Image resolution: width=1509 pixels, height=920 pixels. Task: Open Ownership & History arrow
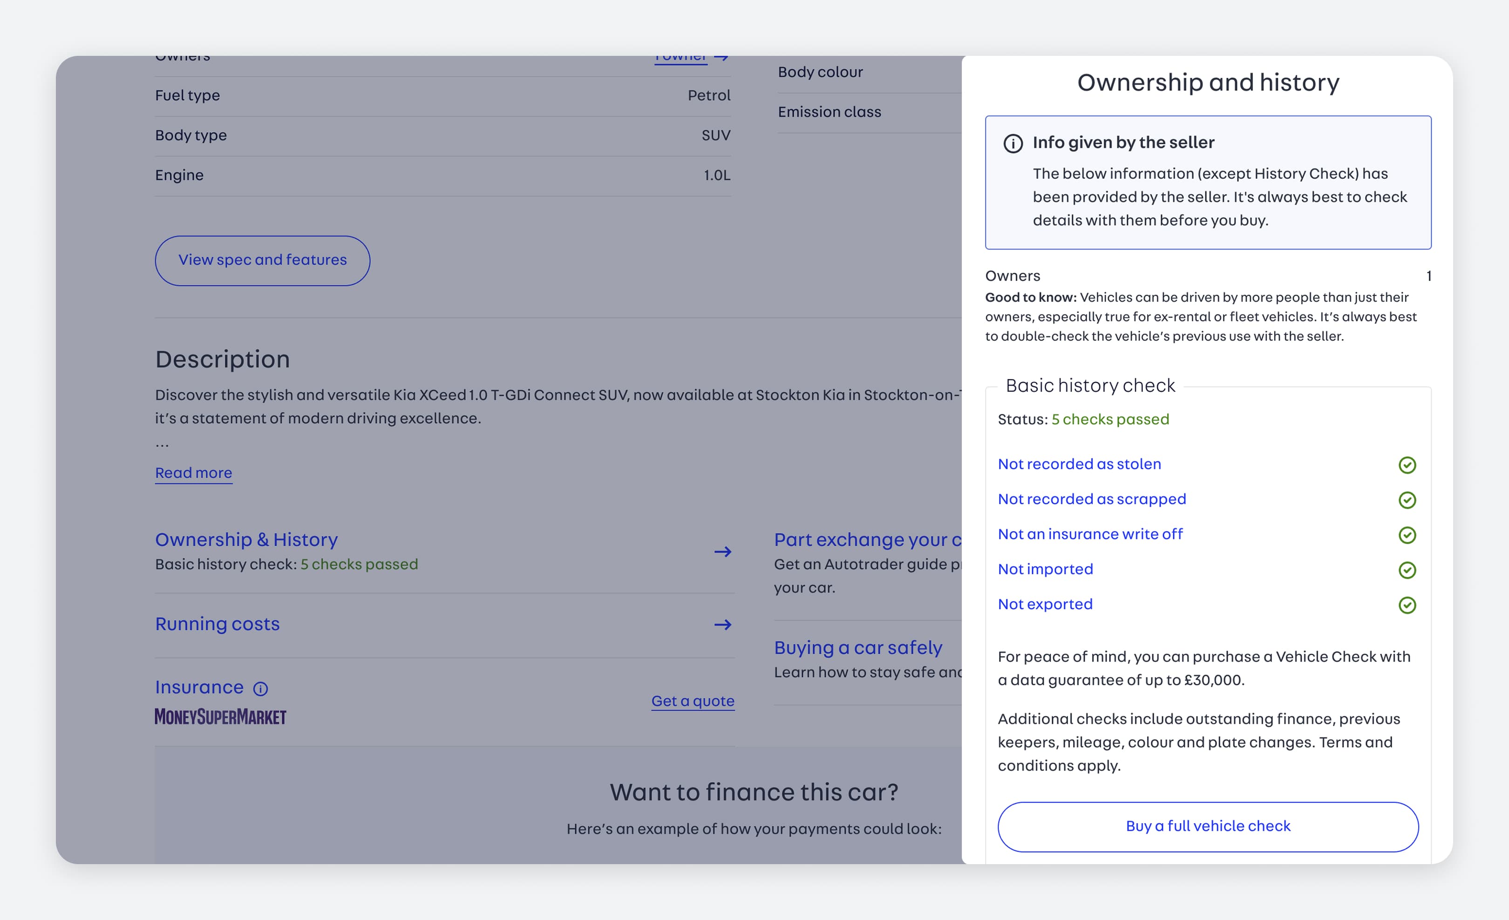point(723,552)
